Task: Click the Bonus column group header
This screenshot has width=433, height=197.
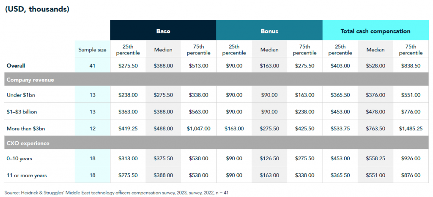Action: click(x=269, y=31)
